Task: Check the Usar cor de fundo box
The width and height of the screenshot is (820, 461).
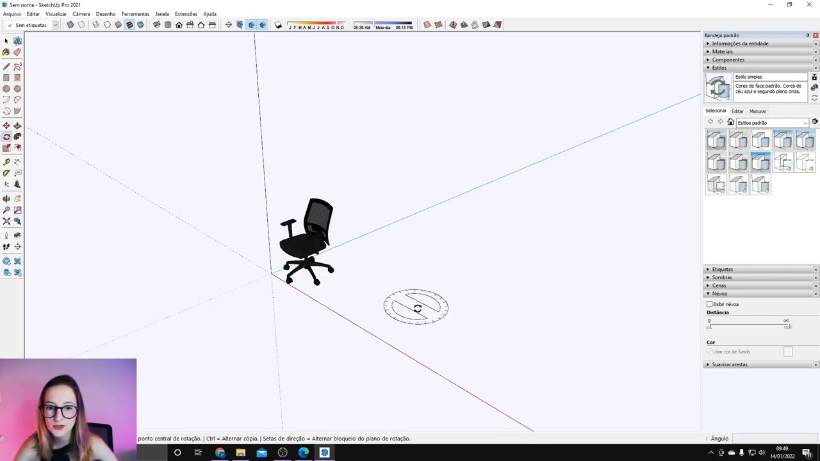Action: 709,352
